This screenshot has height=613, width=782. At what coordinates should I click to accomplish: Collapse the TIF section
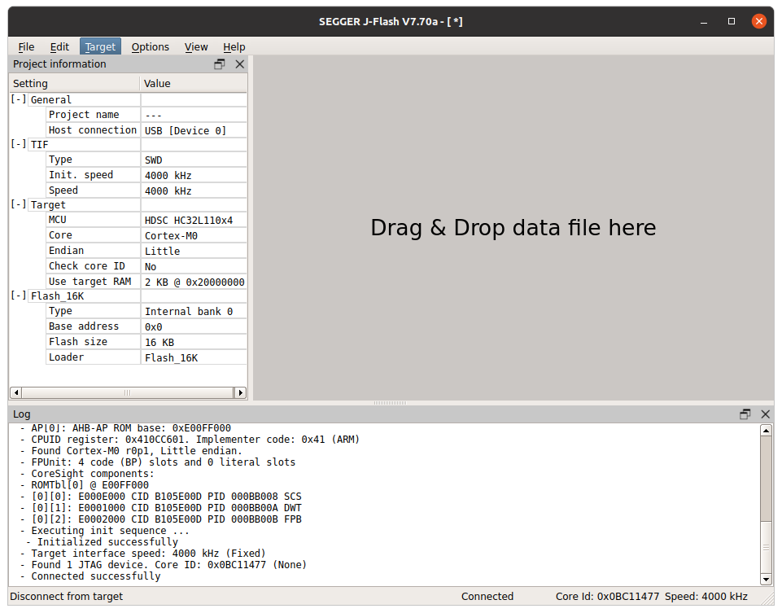(x=19, y=144)
